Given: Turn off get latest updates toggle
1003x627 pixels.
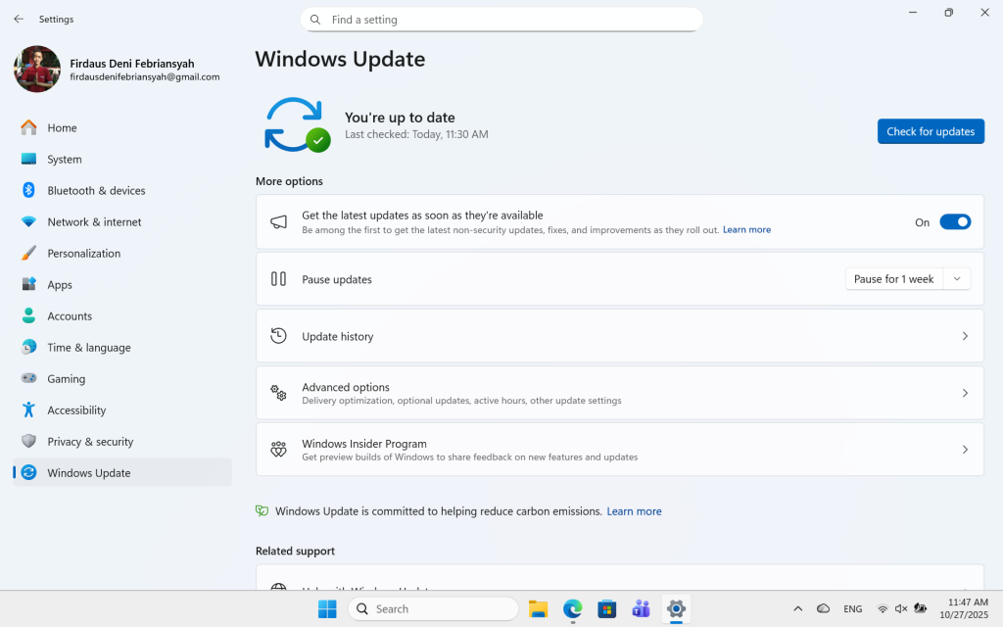Looking at the screenshot, I should click(955, 222).
